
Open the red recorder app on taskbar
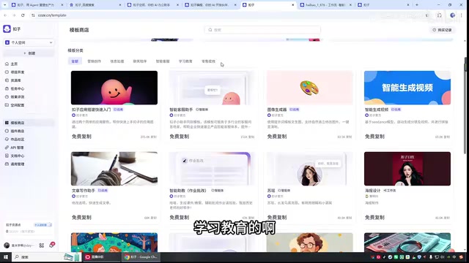click(101, 256)
